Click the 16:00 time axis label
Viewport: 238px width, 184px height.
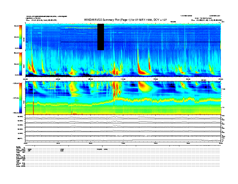point(156,79)
